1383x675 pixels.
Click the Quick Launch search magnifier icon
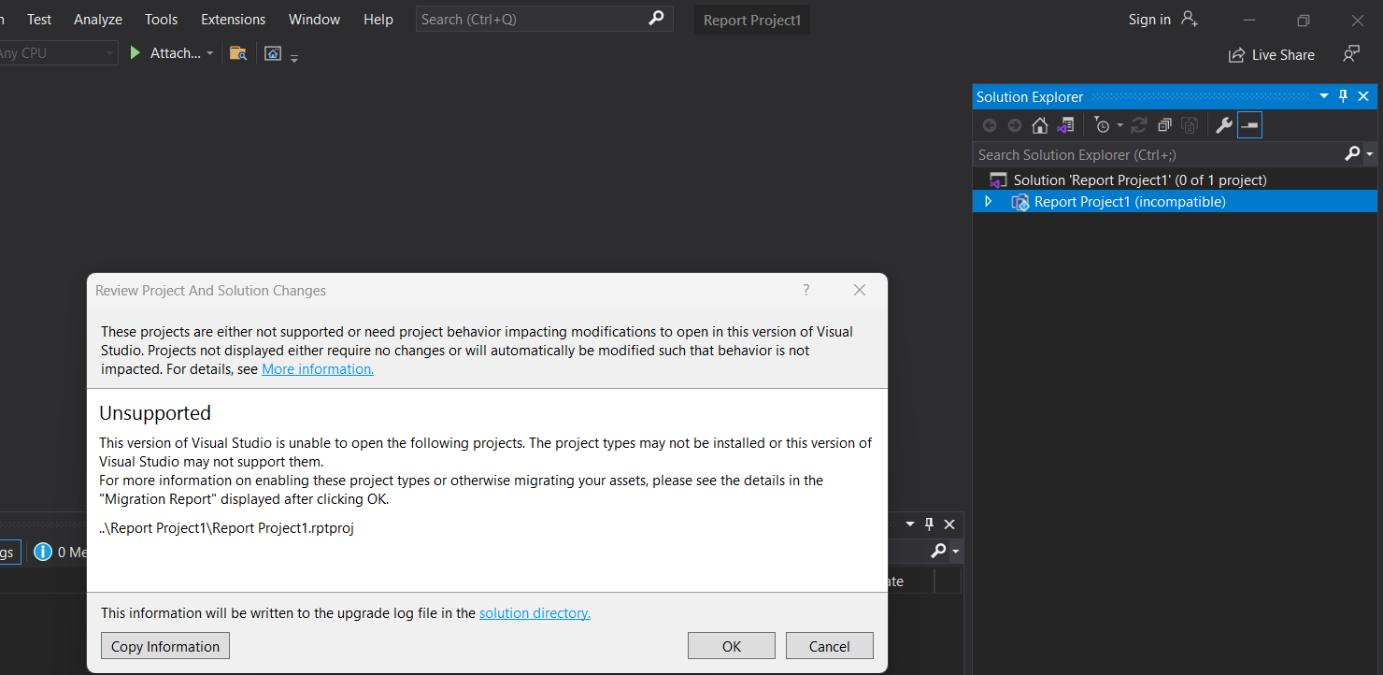click(656, 18)
